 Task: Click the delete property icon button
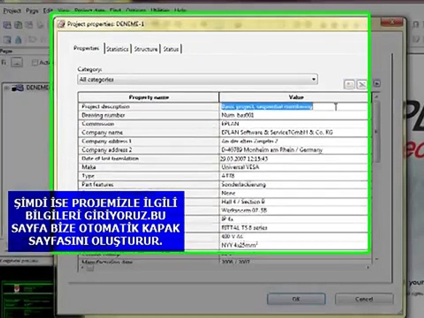pos(362,84)
